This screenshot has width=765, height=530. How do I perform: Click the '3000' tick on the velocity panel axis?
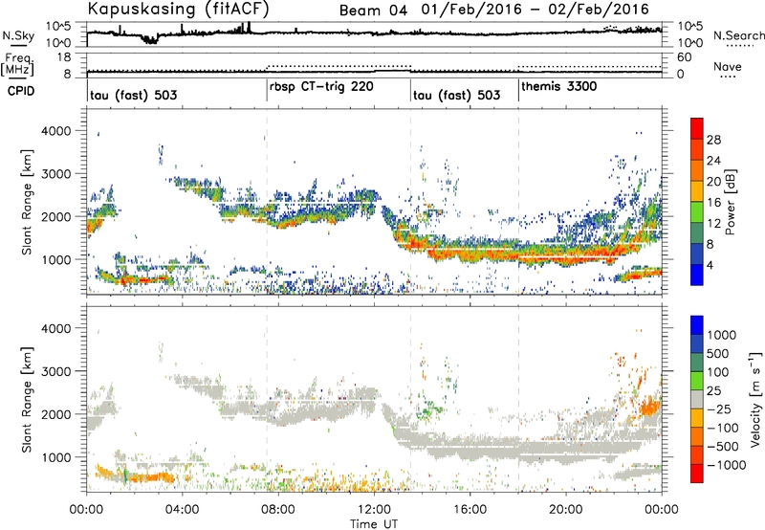[55, 371]
